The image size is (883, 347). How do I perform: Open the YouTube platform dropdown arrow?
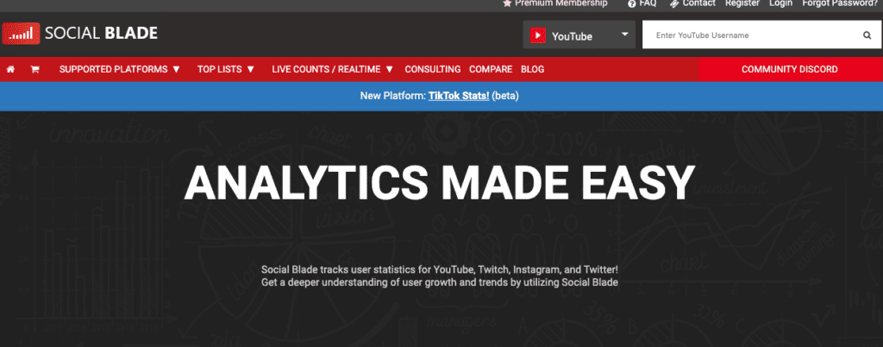624,35
